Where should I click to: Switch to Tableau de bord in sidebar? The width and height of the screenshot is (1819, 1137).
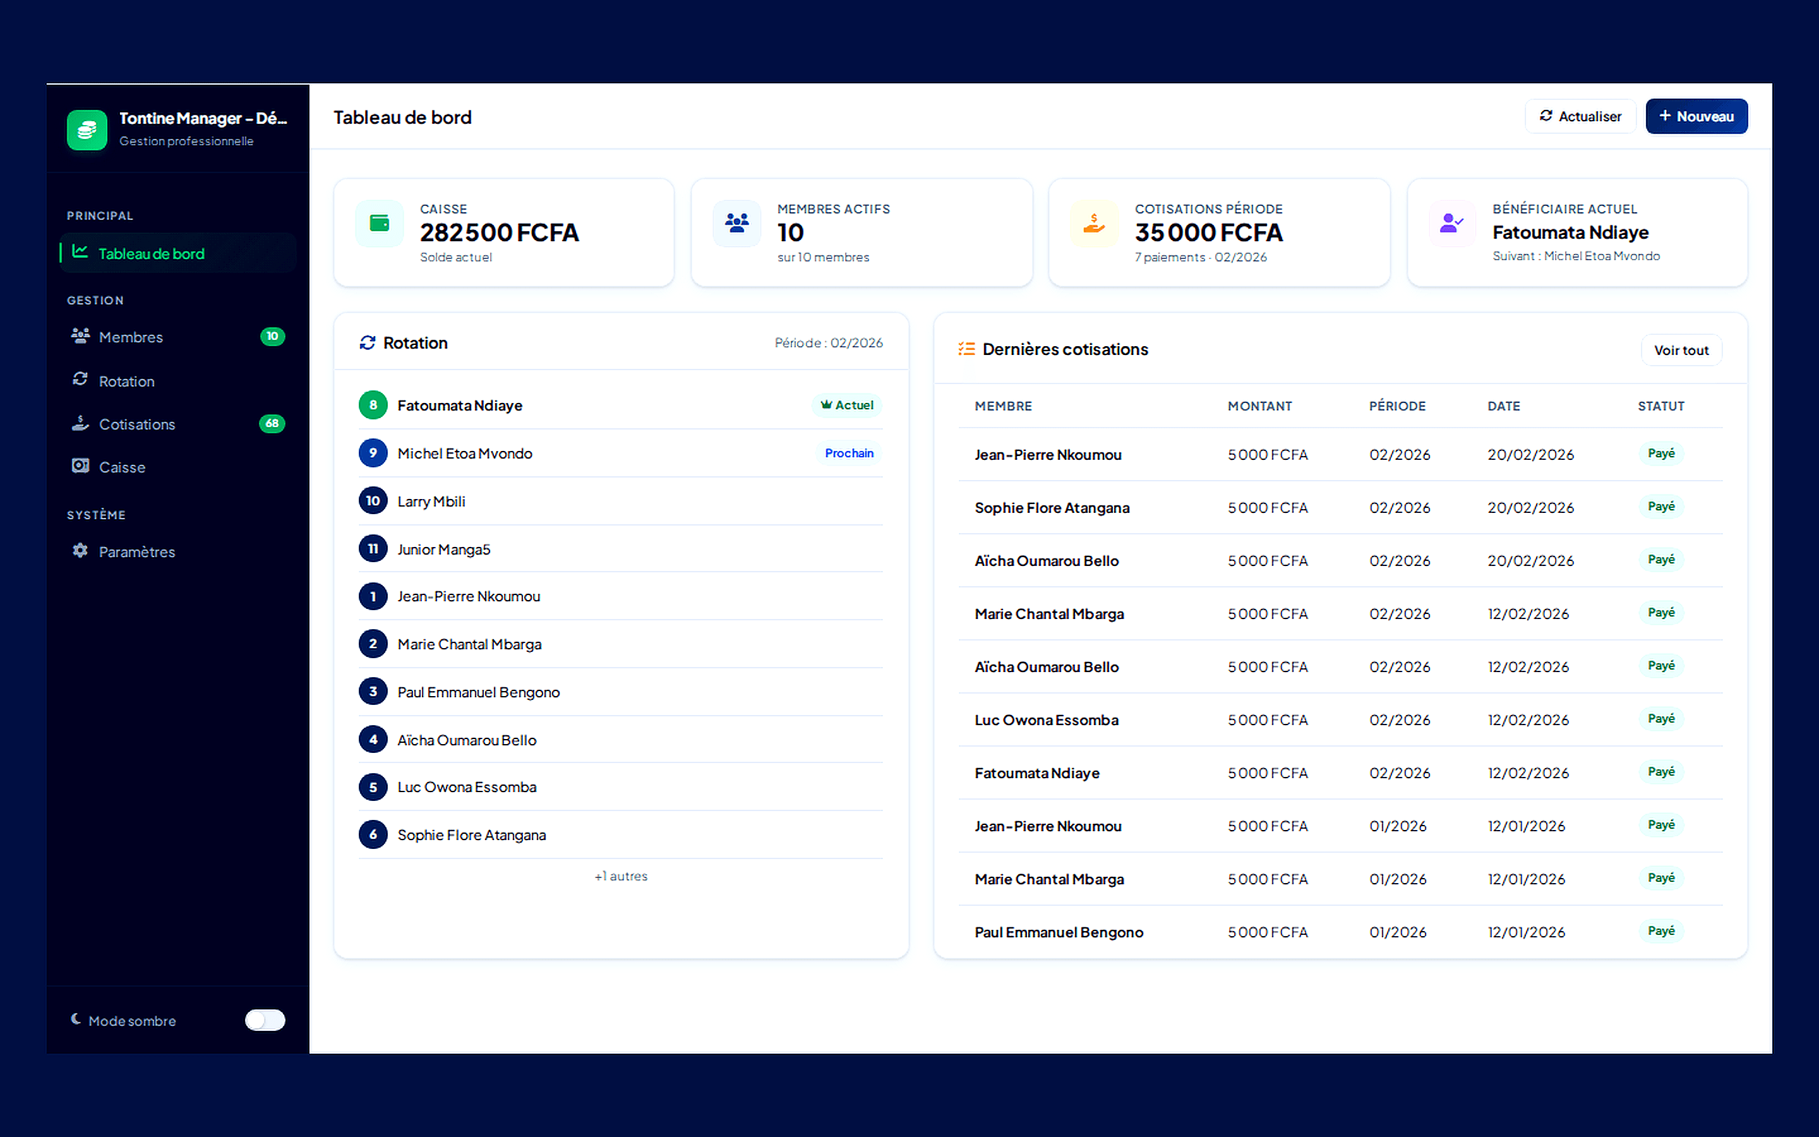151,253
